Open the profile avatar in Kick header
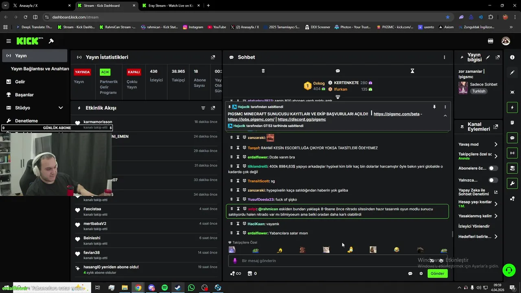 [506, 41]
